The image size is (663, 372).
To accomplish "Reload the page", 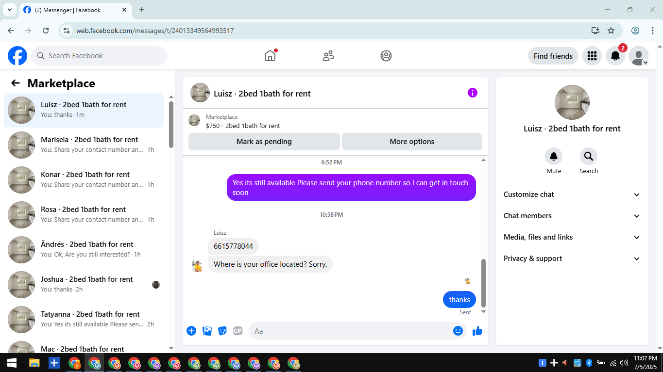I will coord(46,31).
